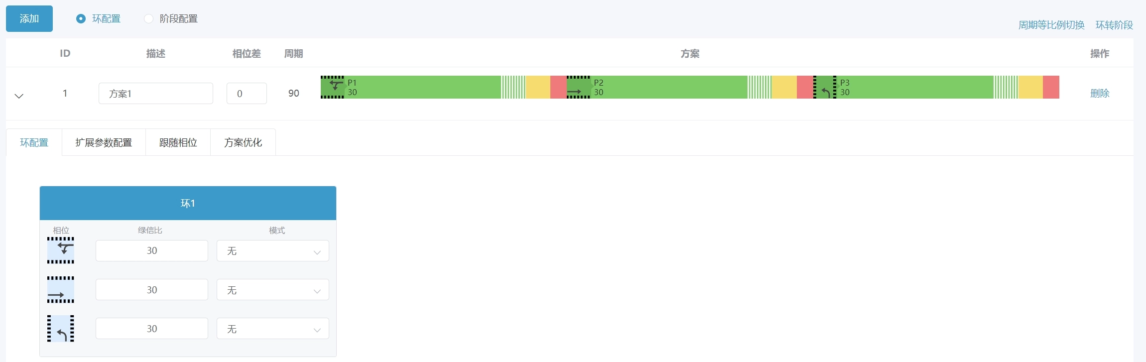Click the P1 yellow segment in timeline

tap(538, 87)
